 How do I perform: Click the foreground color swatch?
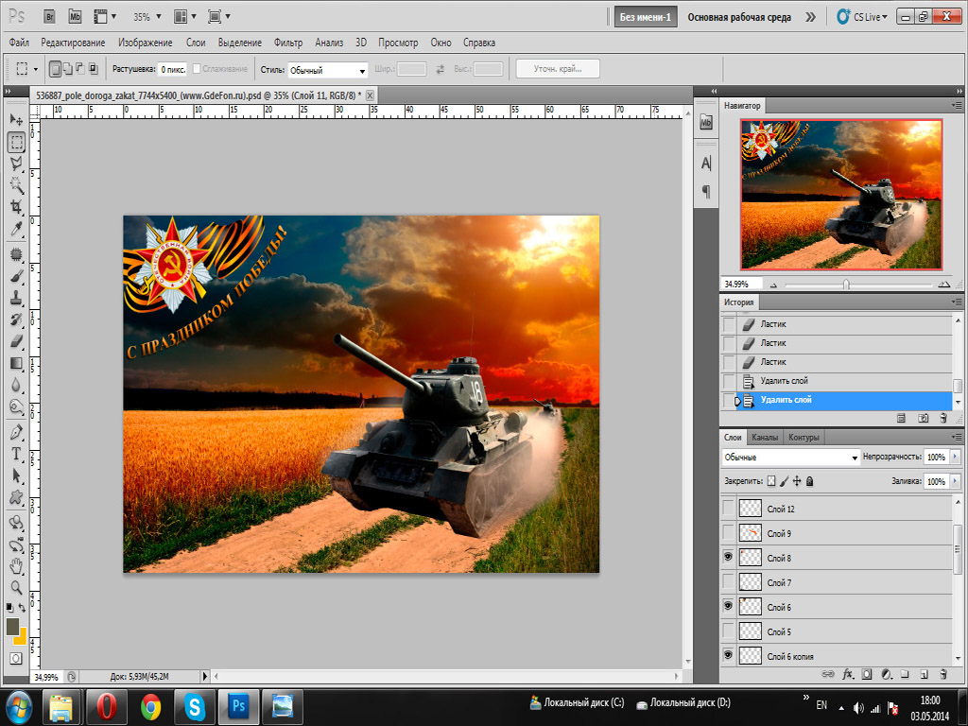coord(13,627)
